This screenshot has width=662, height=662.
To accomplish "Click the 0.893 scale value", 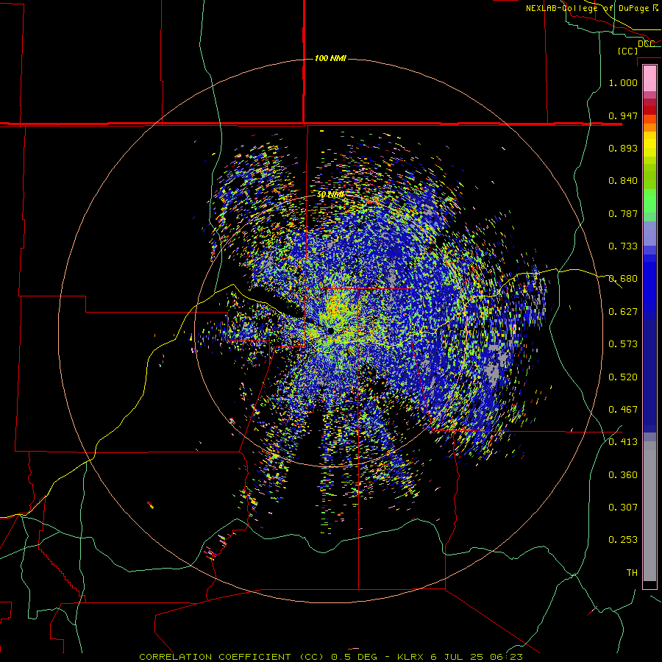I will click(x=623, y=148).
